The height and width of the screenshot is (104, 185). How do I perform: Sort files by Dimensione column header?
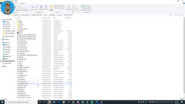pyautogui.click(x=68, y=18)
